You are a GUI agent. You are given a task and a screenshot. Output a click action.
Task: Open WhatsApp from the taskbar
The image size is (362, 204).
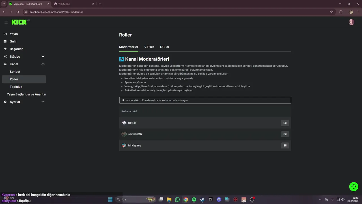coord(177,199)
